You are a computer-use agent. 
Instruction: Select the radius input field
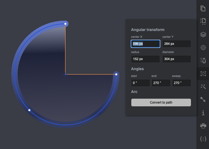pyautogui.click(x=145, y=59)
